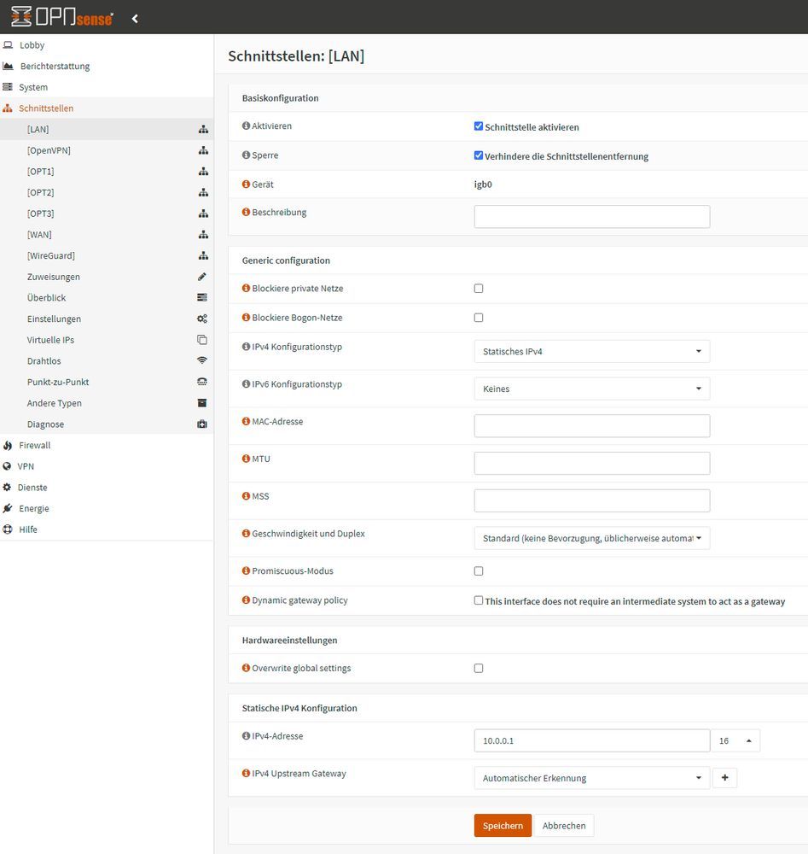Add a gateway with the plus button
Viewport: 808px width, 854px height.
point(724,777)
